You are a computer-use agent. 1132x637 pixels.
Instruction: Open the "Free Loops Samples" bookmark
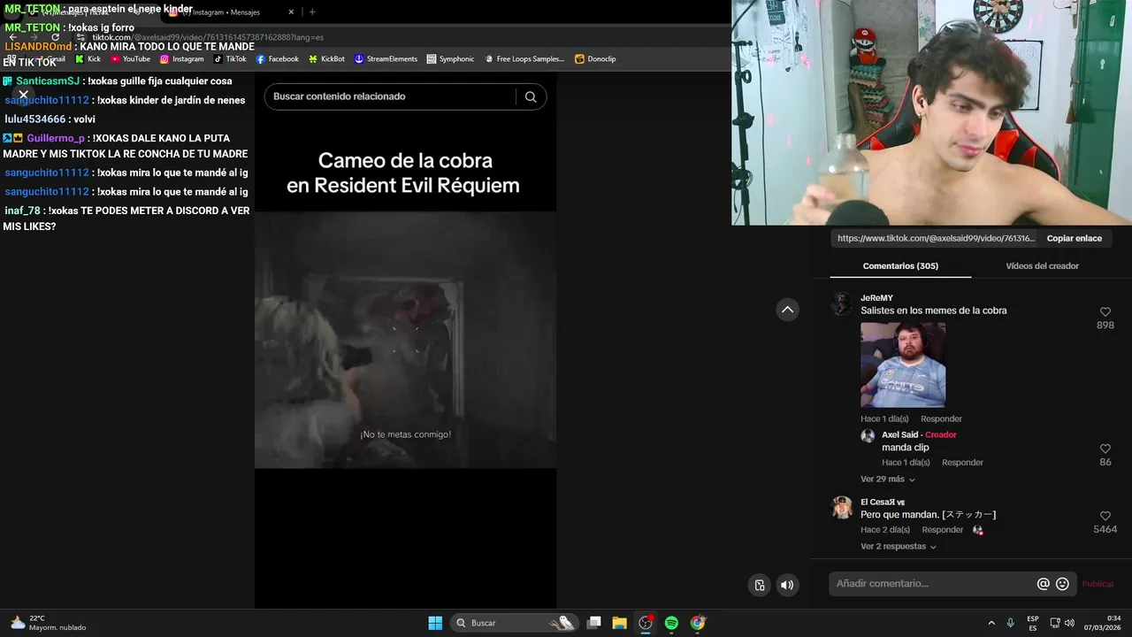(524, 59)
